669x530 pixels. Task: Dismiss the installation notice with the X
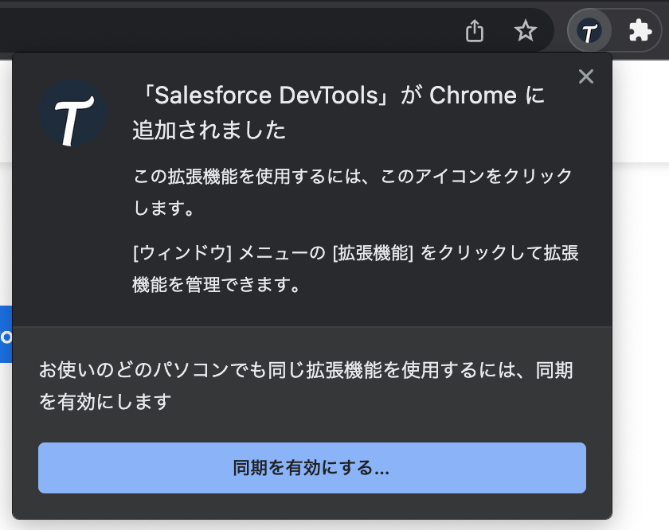click(x=586, y=76)
